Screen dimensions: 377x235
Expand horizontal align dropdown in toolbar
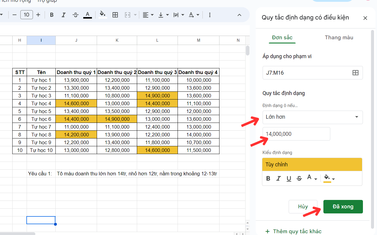[x=152, y=15]
